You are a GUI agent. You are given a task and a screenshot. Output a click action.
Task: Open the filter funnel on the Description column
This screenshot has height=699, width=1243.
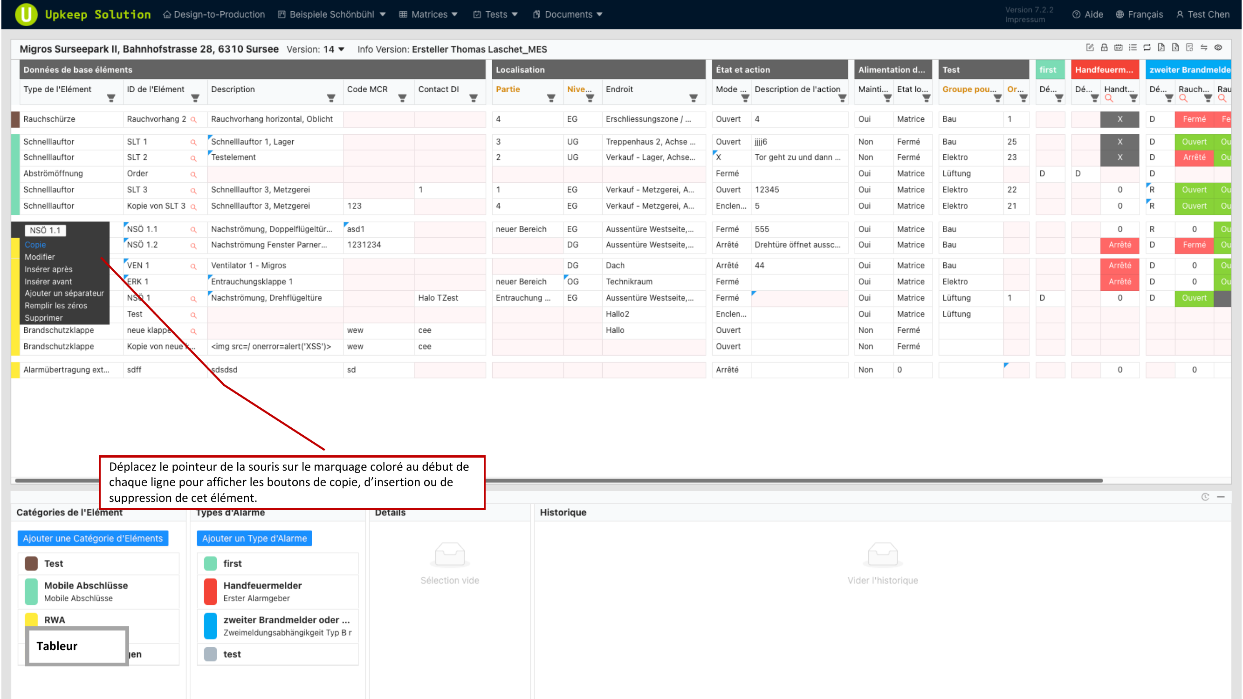(331, 98)
